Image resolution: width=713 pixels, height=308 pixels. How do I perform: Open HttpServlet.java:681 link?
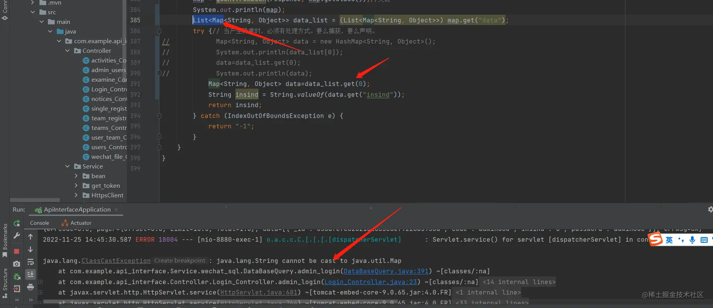259,293
